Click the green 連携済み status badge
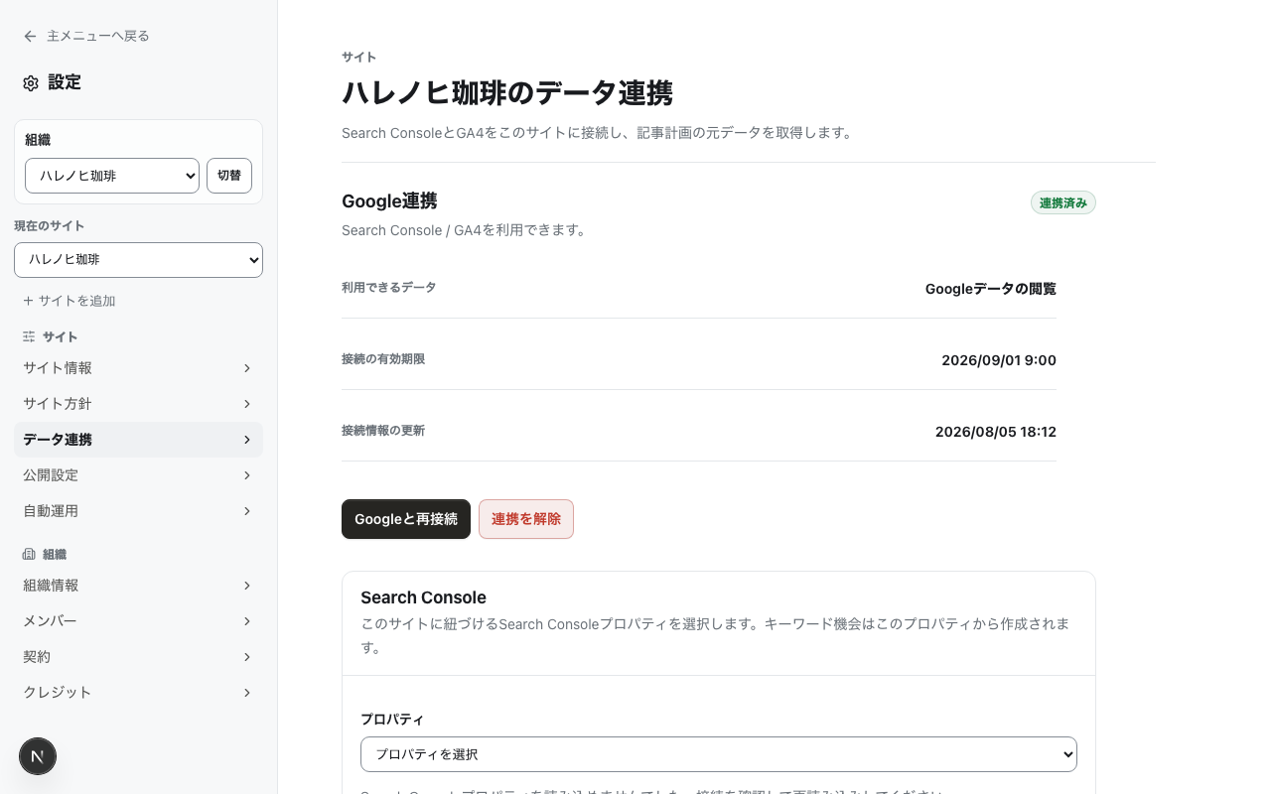Screen dimensions: 1271x794 point(1063,202)
